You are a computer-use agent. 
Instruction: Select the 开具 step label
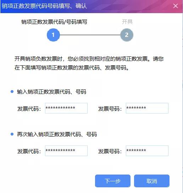[127, 22]
